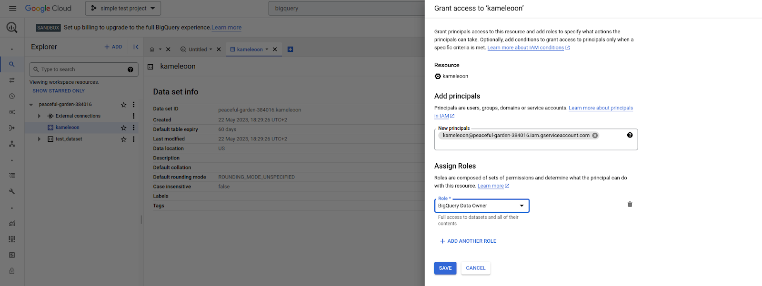
Task: Open actions menu for kameleoon dataset
Action: point(133,128)
